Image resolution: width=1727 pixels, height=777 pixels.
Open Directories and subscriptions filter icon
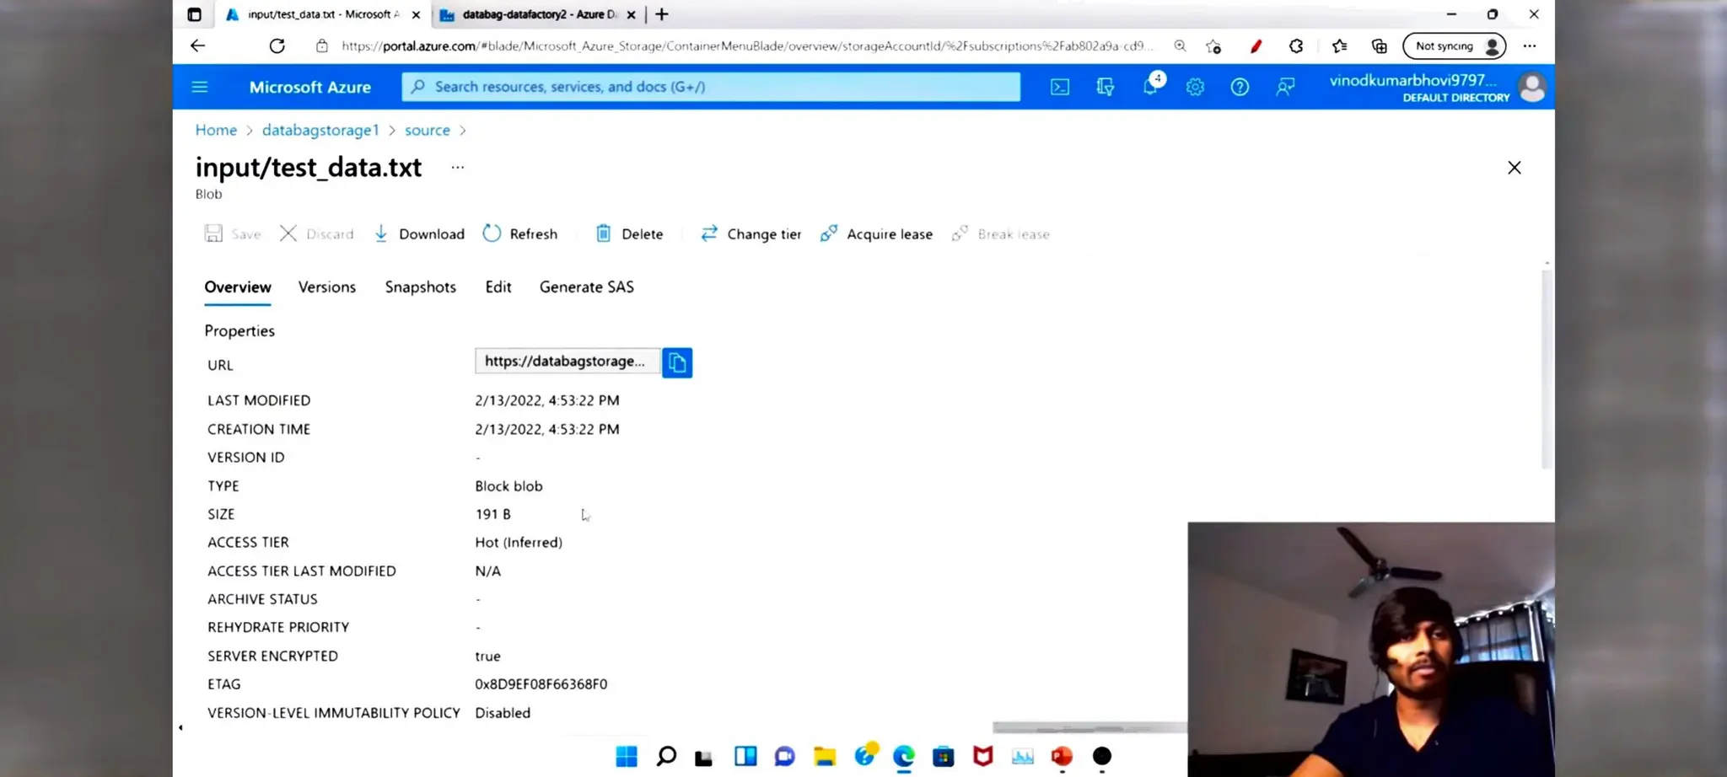point(1106,87)
